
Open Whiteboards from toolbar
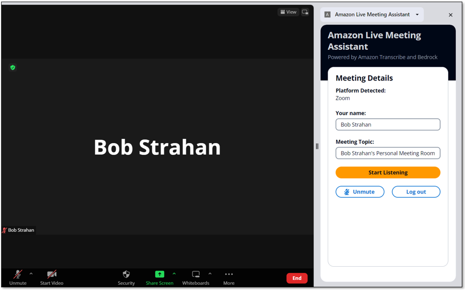196,278
